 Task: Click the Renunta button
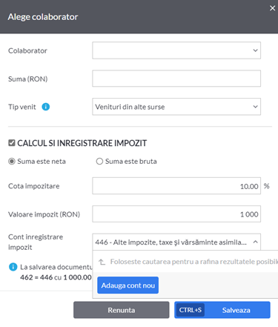click(x=122, y=310)
